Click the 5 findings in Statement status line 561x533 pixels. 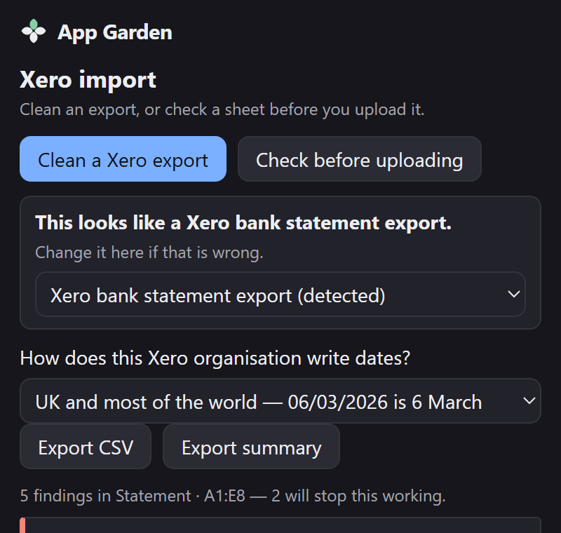(x=233, y=496)
